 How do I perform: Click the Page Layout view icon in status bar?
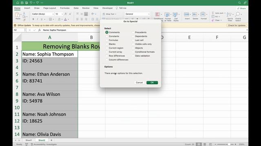(205, 144)
